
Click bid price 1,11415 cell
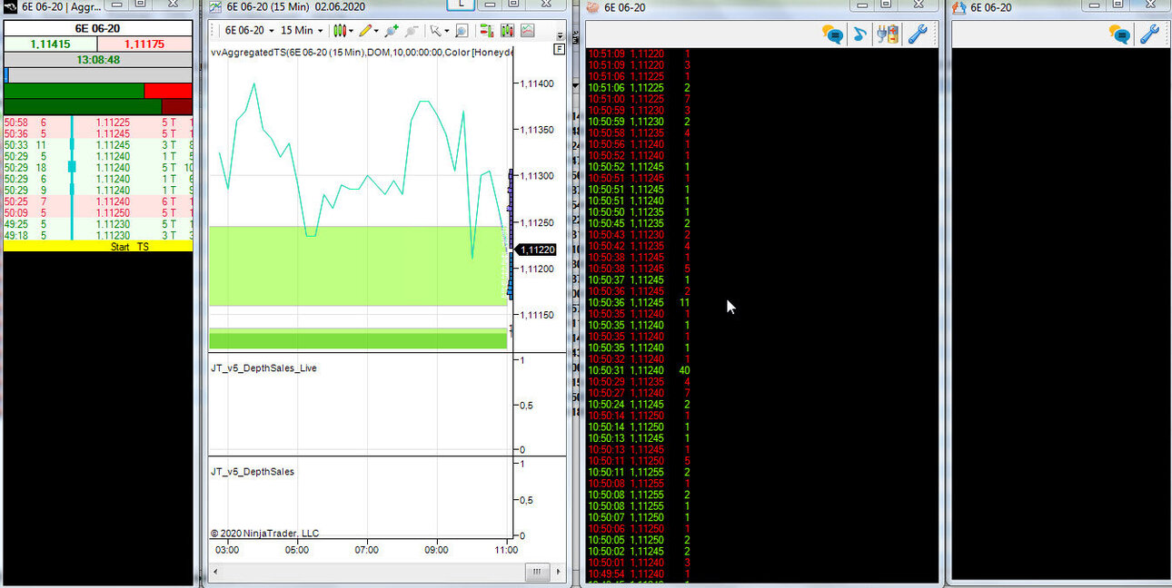click(50, 44)
